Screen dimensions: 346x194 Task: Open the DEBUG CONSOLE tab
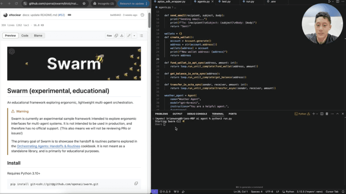[197, 114]
